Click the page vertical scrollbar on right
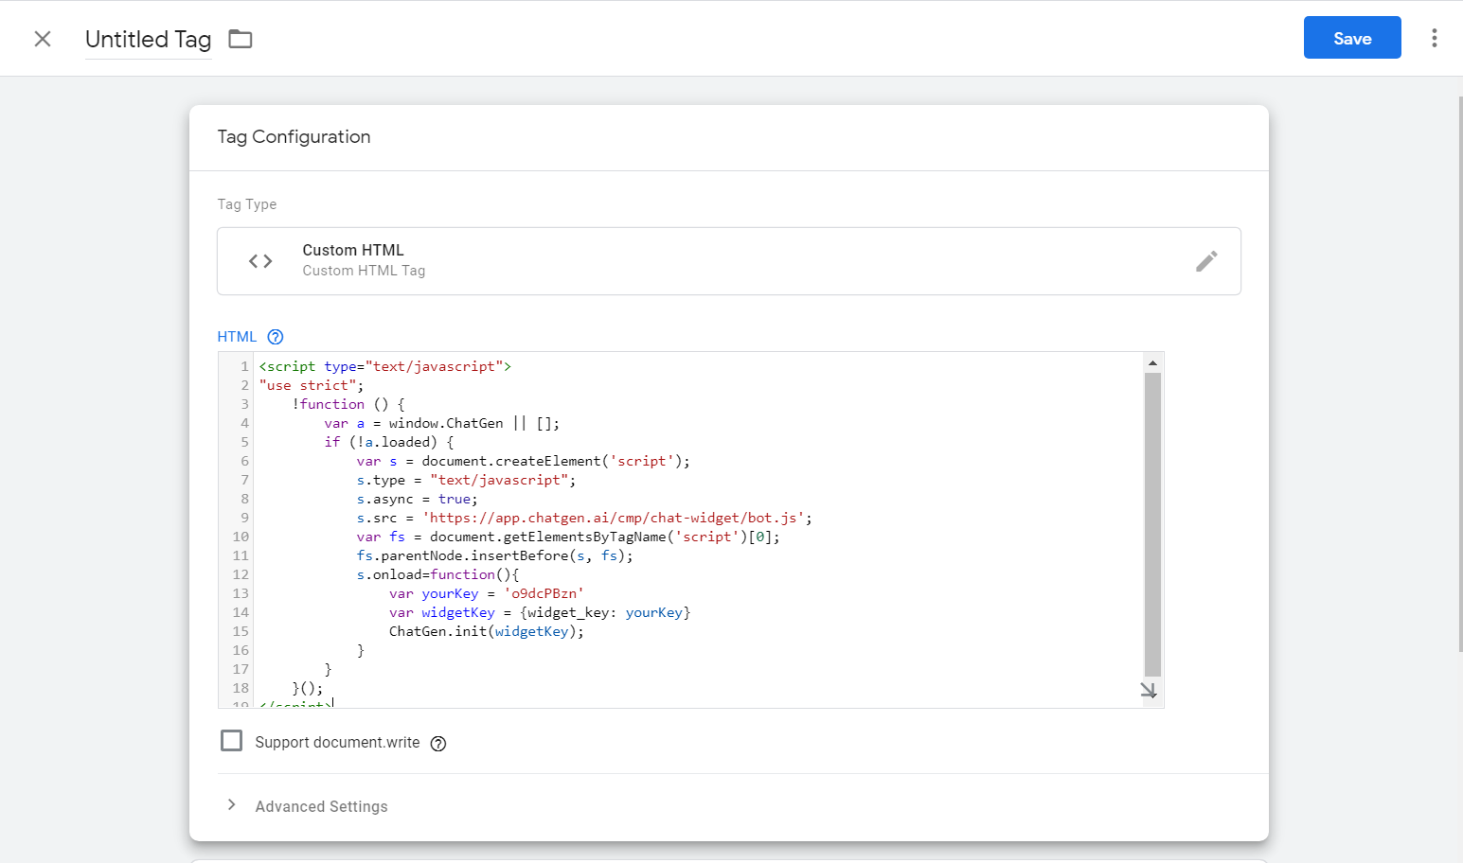This screenshot has height=863, width=1463. tap(1459, 374)
